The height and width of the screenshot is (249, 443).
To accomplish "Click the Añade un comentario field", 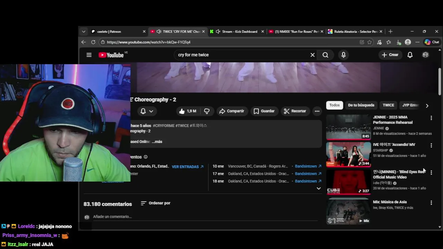I will click(x=205, y=217).
